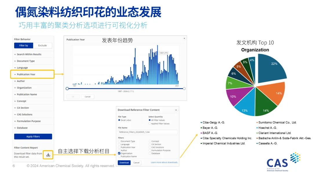
Task: Tick the CAS Solutions download checkbox
Action: tap(150, 147)
